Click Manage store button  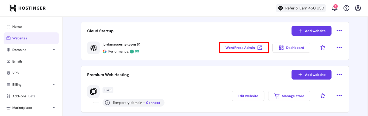point(289,96)
